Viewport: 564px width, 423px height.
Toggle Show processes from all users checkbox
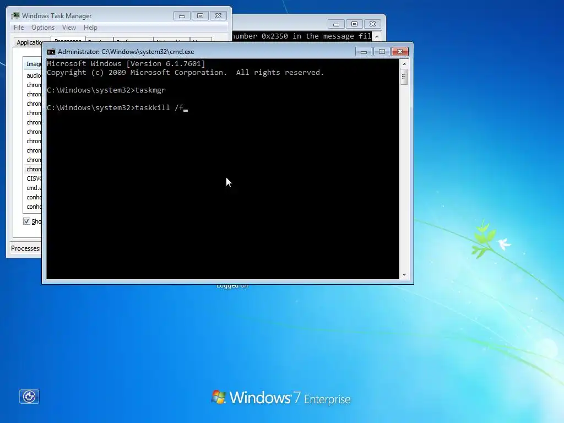[x=26, y=221]
